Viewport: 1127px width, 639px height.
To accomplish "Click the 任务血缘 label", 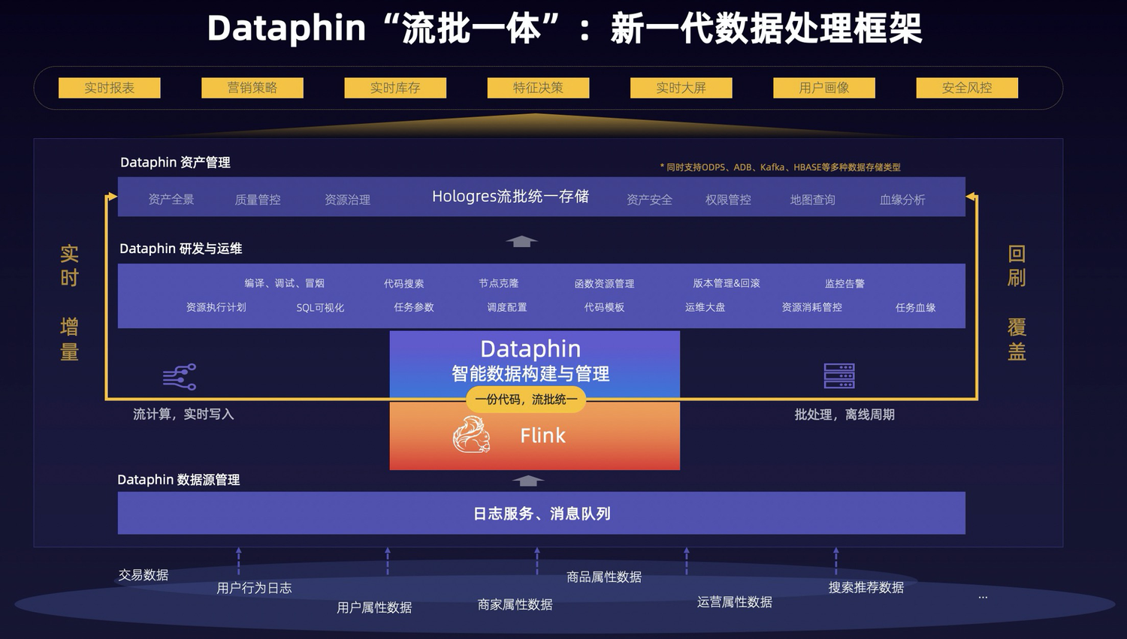I will (x=915, y=307).
